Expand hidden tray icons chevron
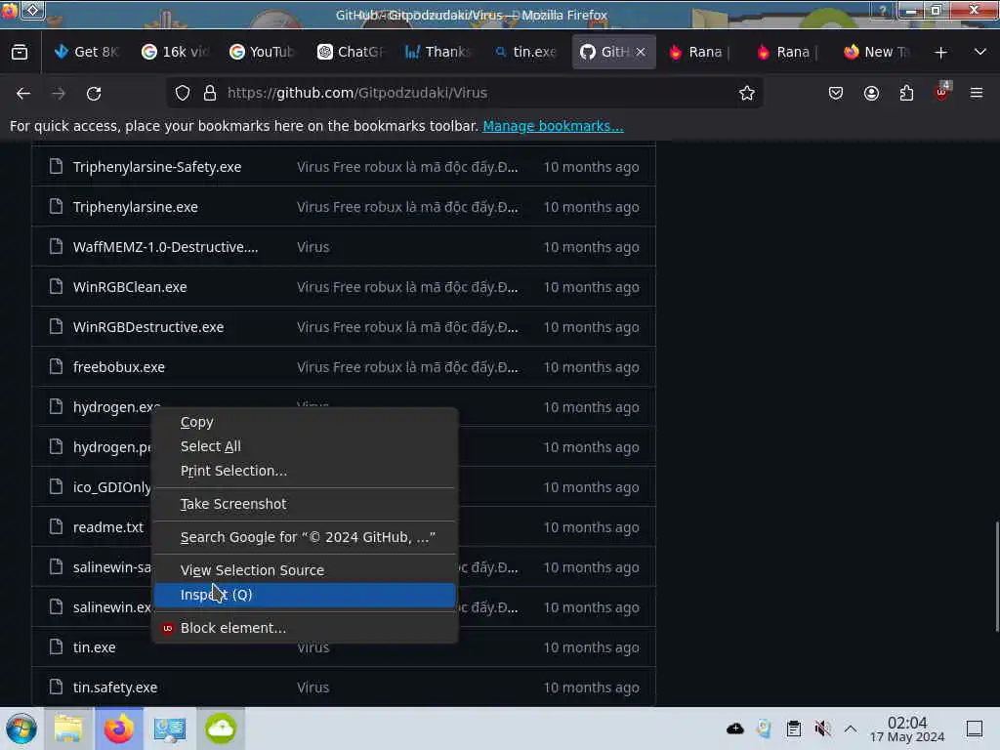This screenshot has width=1000, height=750. click(x=851, y=729)
